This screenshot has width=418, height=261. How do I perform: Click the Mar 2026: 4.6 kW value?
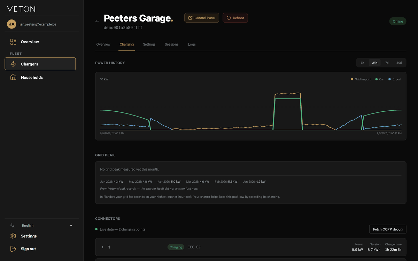[x=198, y=182]
